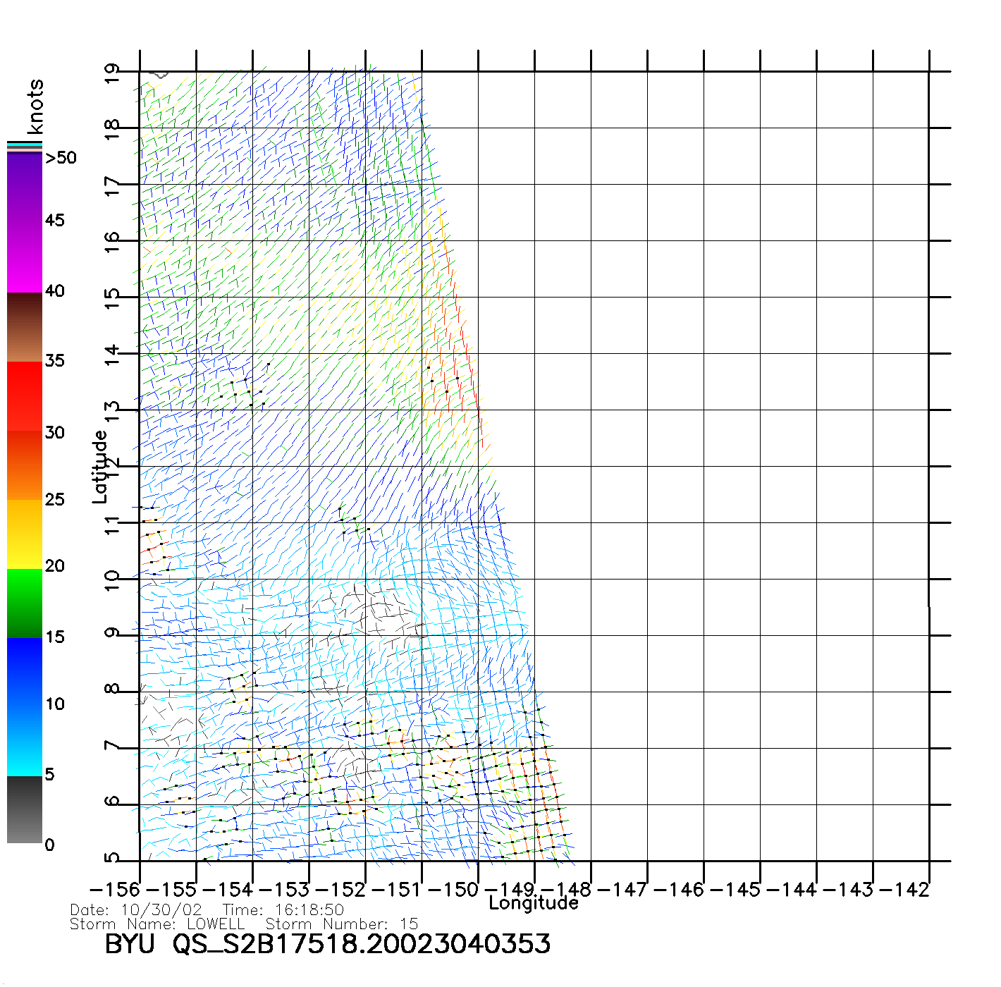Click the "knots" unit label above legend
The image size is (1001, 987).
tap(35, 106)
